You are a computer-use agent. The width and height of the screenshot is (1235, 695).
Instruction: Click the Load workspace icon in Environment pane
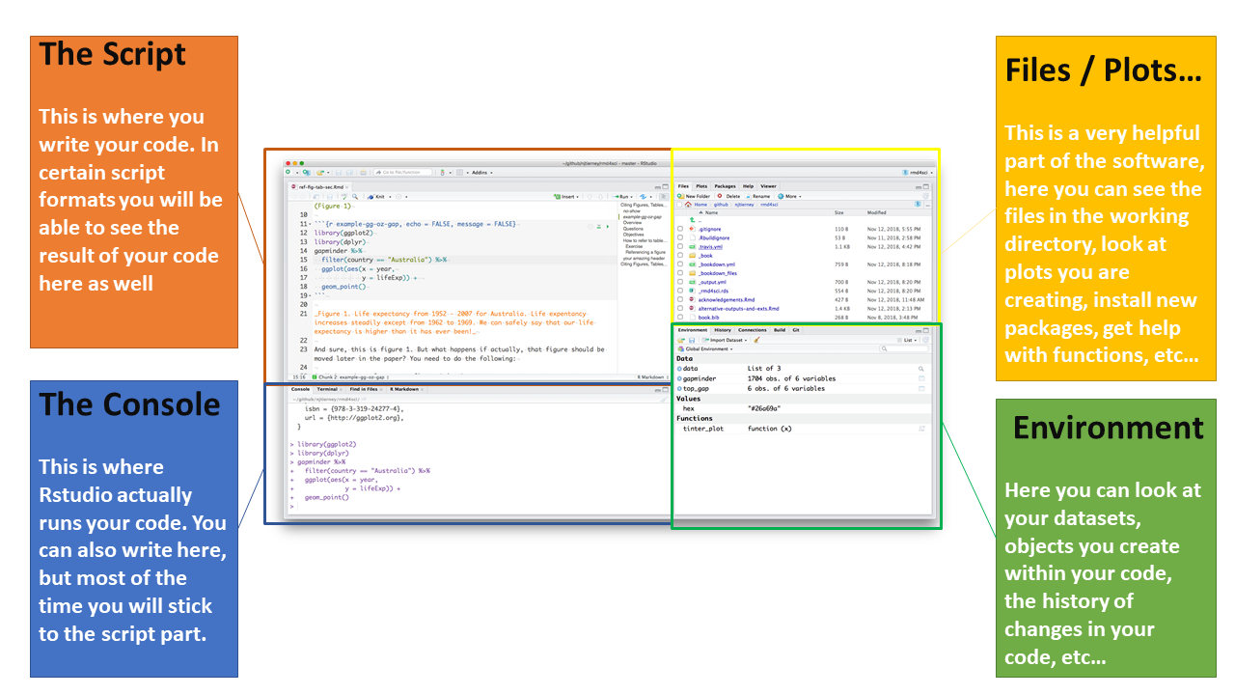(681, 340)
